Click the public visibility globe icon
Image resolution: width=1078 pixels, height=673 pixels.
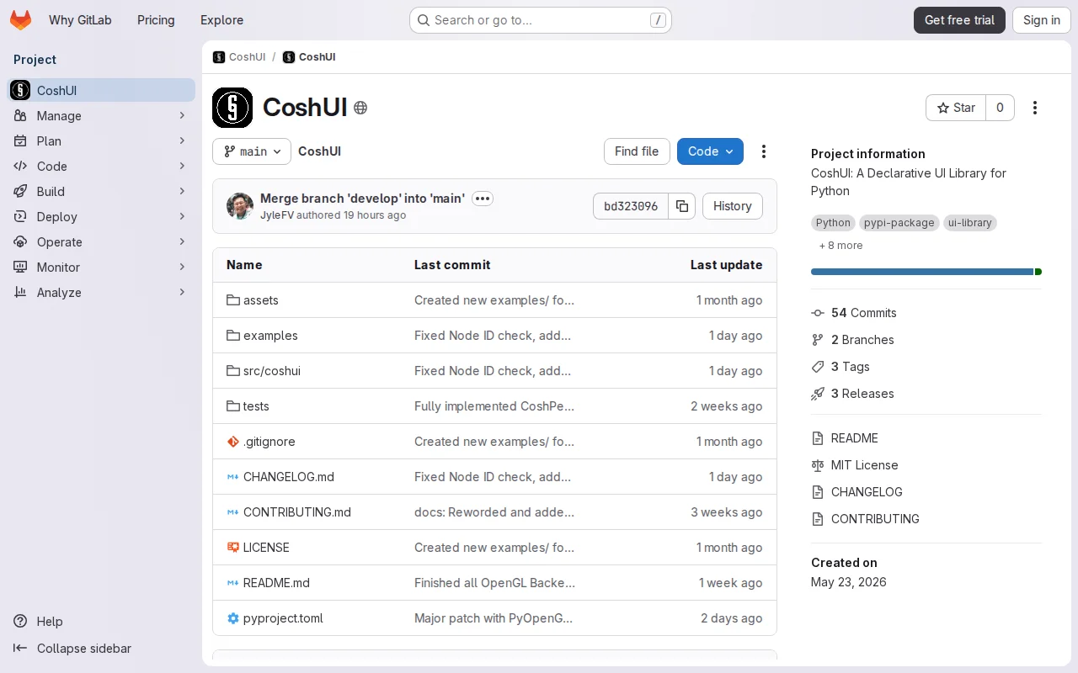[x=360, y=108]
